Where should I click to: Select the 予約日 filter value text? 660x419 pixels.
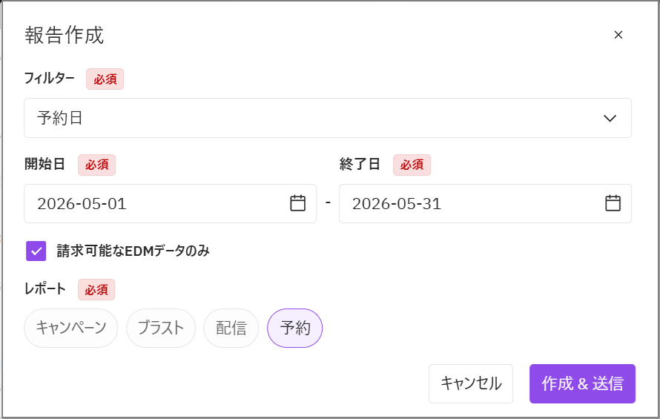(x=59, y=118)
